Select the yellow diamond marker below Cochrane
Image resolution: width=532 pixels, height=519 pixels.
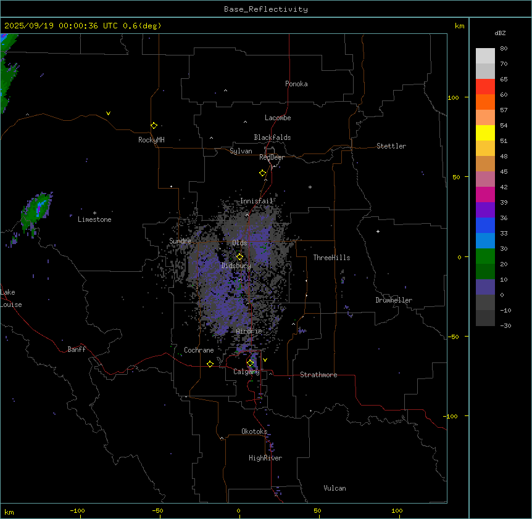[210, 364]
